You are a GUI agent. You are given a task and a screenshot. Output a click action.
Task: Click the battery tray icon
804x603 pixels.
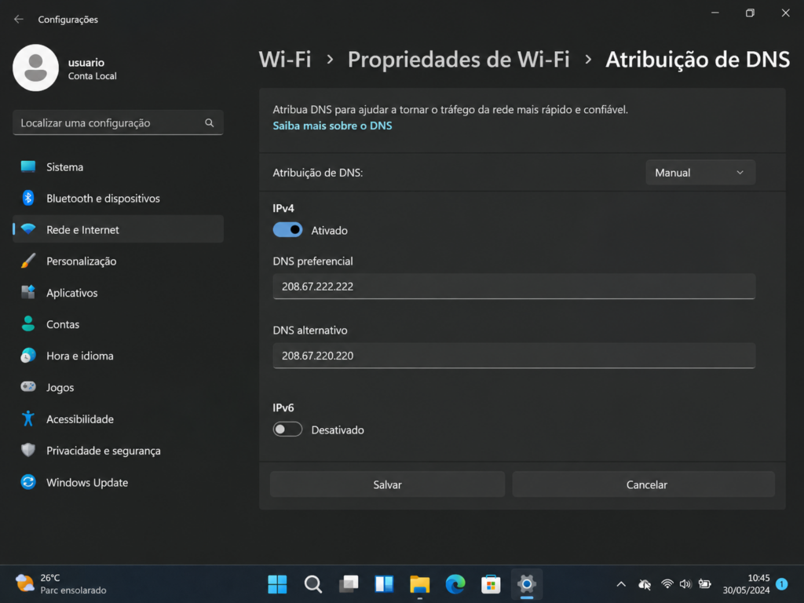click(705, 584)
